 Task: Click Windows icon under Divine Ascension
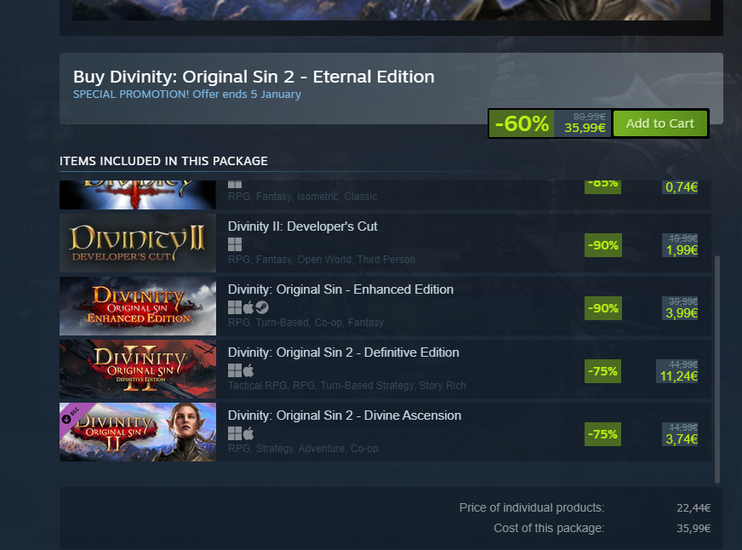(235, 433)
